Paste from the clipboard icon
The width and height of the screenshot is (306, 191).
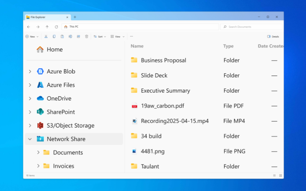pos(62,37)
